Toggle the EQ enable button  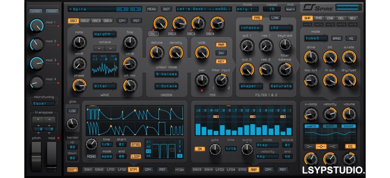[x=350, y=146]
